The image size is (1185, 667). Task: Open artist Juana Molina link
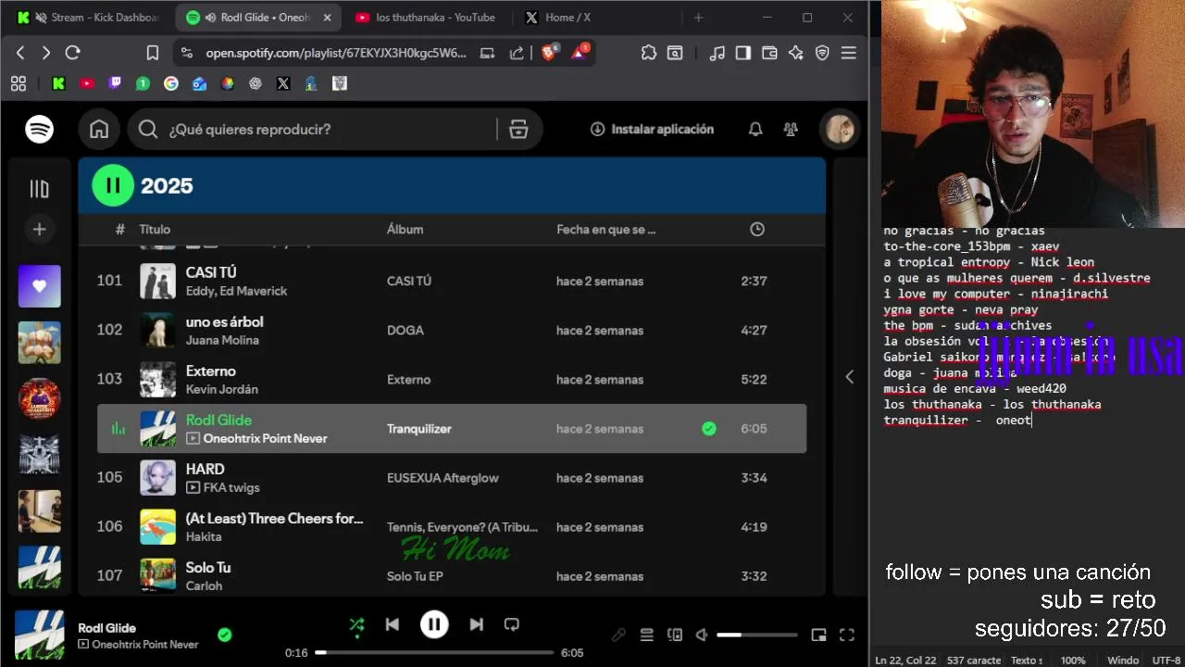click(222, 340)
